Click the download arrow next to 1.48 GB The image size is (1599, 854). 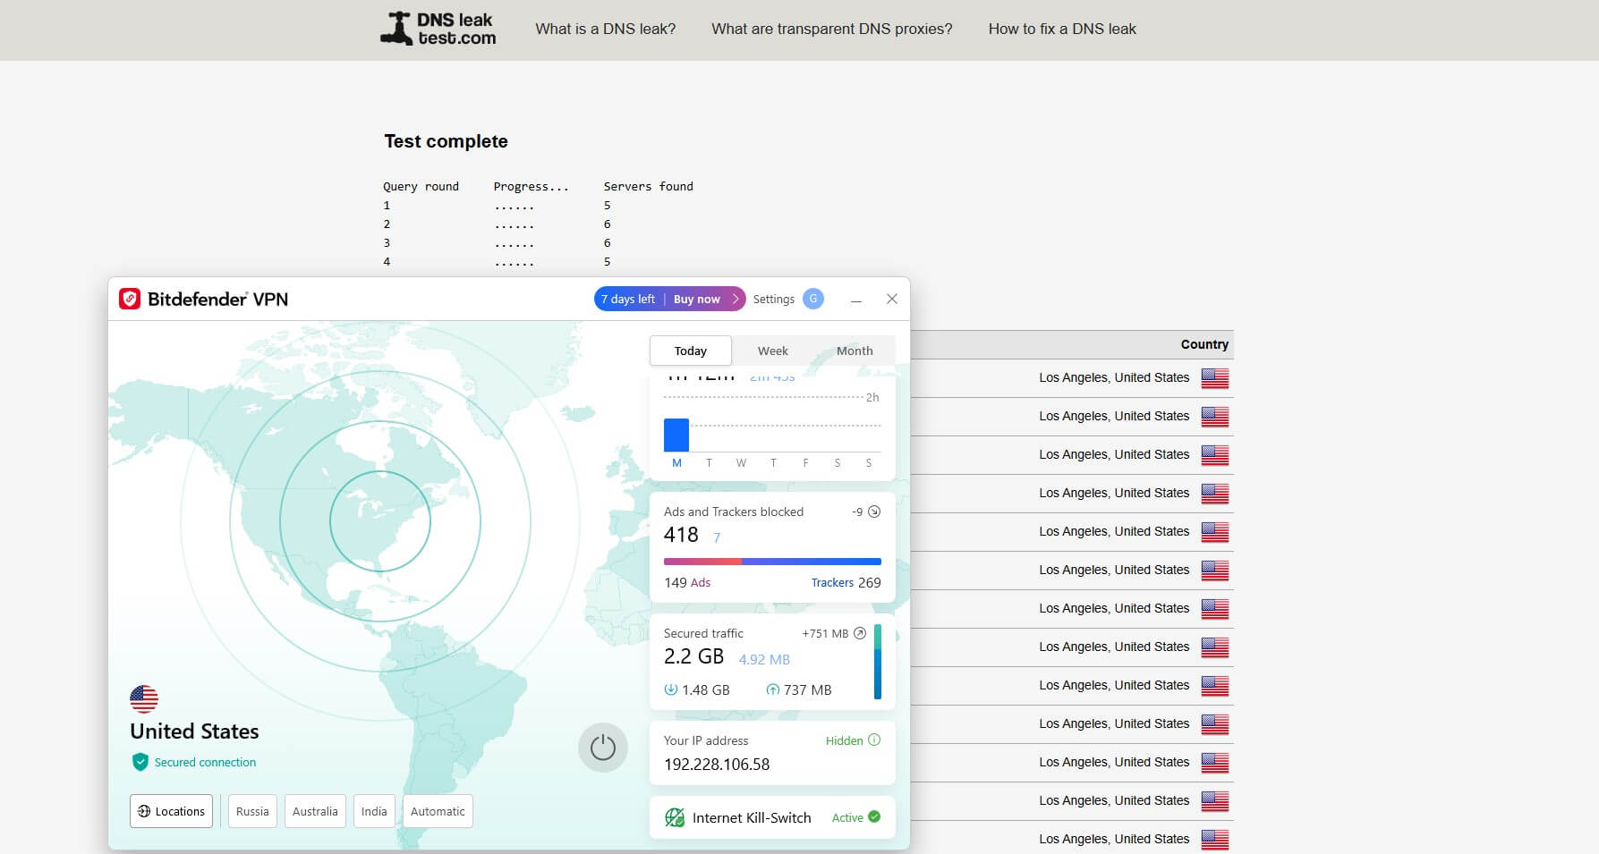[x=669, y=689]
